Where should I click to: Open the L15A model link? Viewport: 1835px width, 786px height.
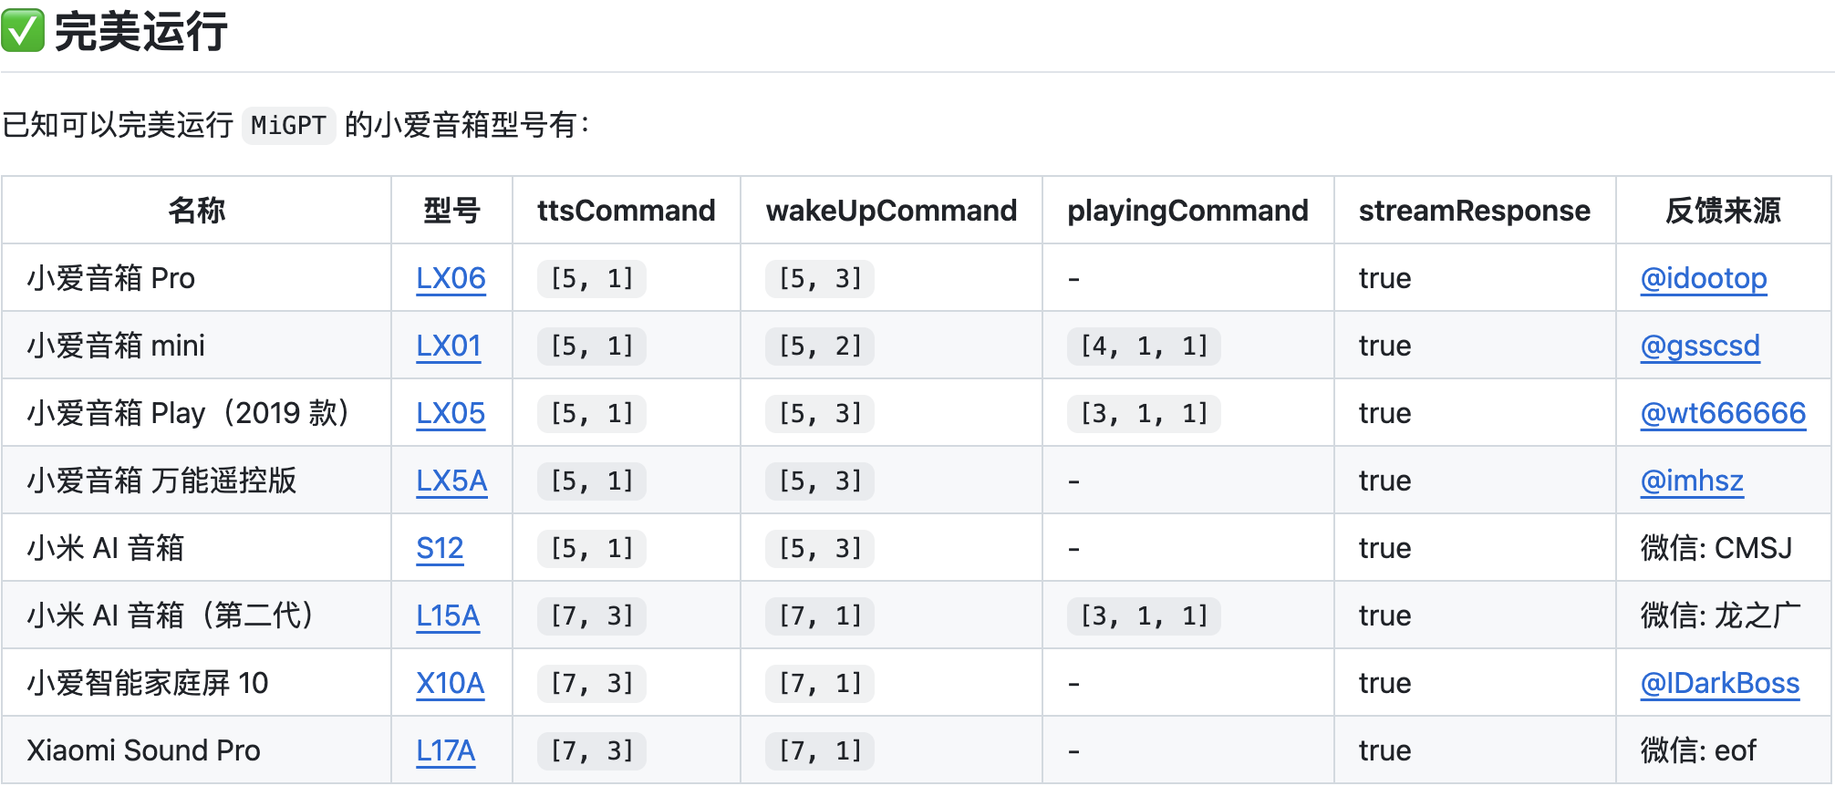click(x=448, y=615)
